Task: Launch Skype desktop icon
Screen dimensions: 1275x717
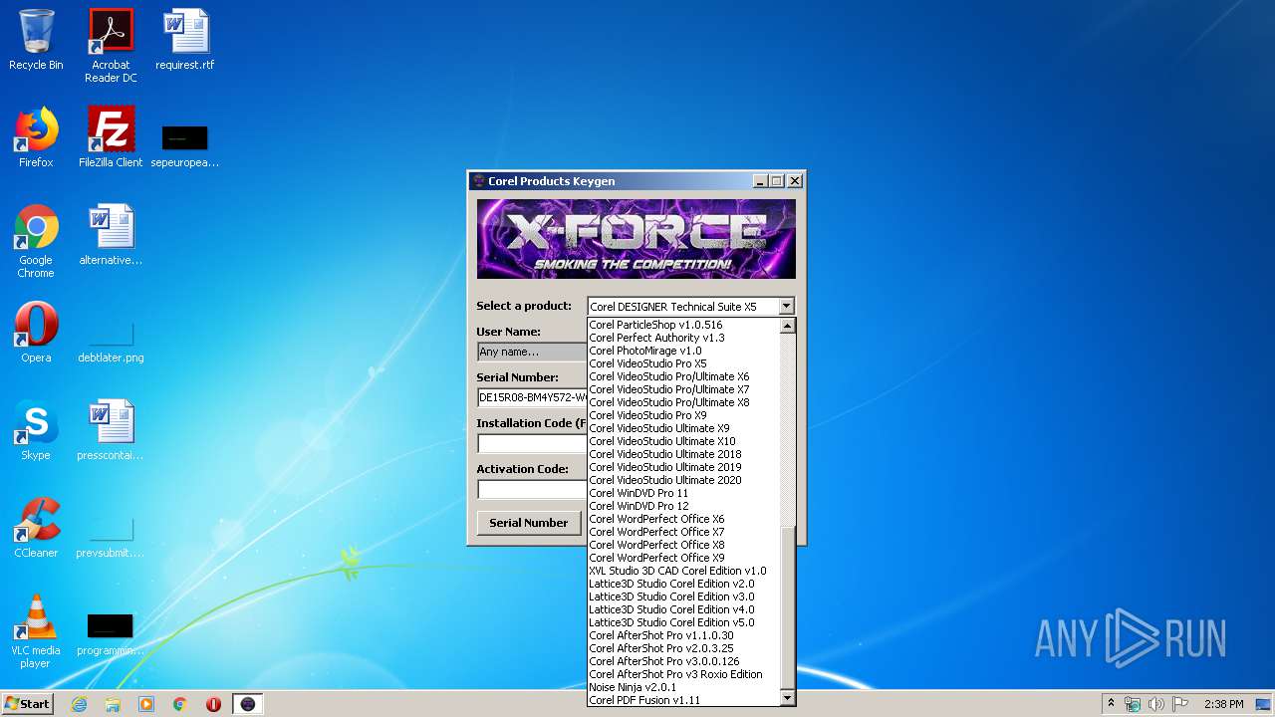Action: coord(36,430)
